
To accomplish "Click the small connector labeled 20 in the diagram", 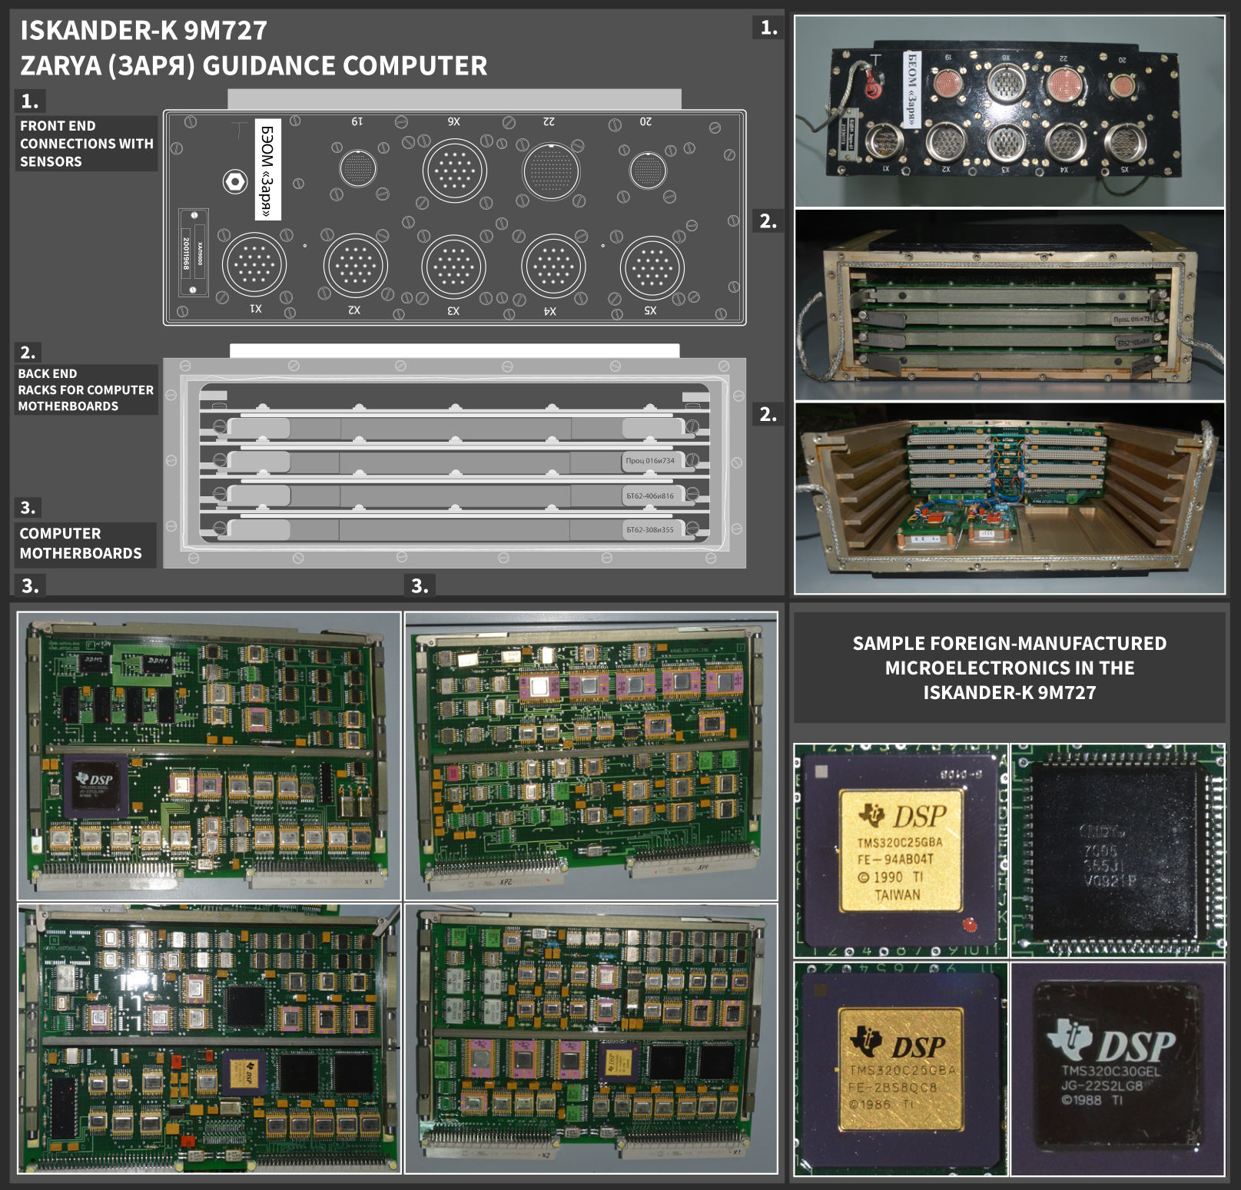I will click(647, 170).
